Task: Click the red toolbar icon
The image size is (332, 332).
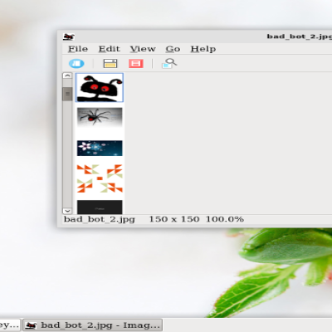Action: [x=135, y=64]
